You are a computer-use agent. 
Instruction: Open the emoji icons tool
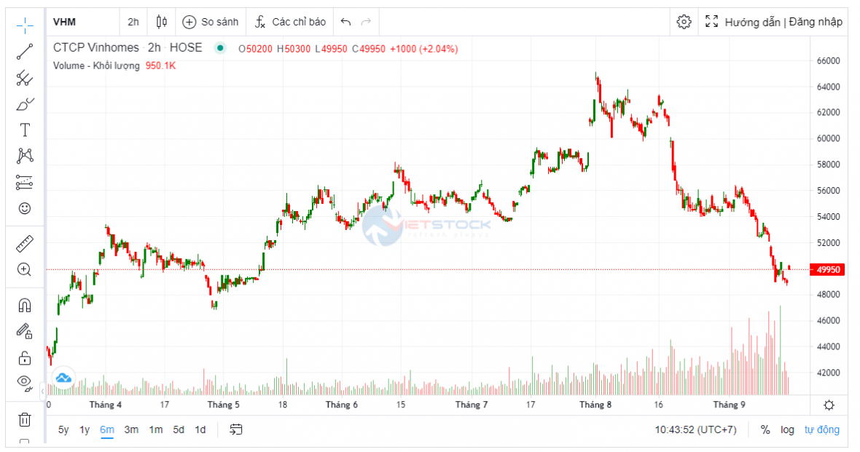pos(25,209)
